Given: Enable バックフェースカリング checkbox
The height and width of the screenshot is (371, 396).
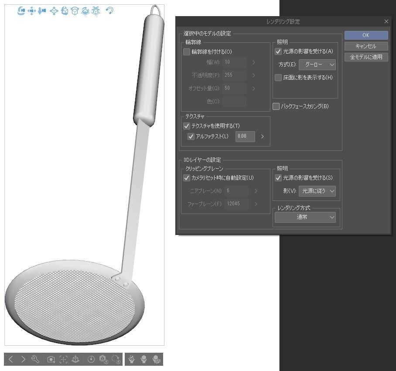Looking at the screenshot, I should point(276,106).
